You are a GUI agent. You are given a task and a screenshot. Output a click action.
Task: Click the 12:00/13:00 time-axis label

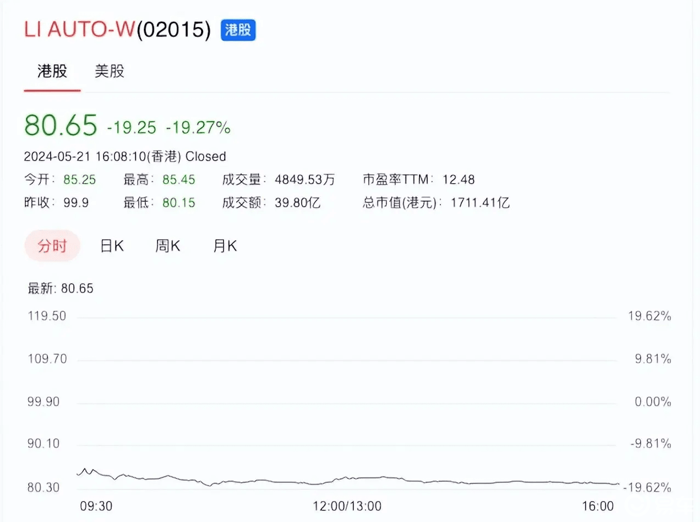pyautogui.click(x=347, y=506)
